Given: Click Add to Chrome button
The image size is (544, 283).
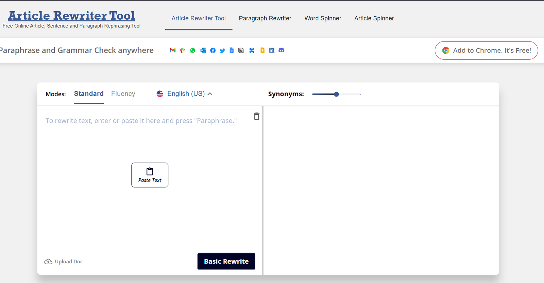Looking at the screenshot, I should coord(486,50).
